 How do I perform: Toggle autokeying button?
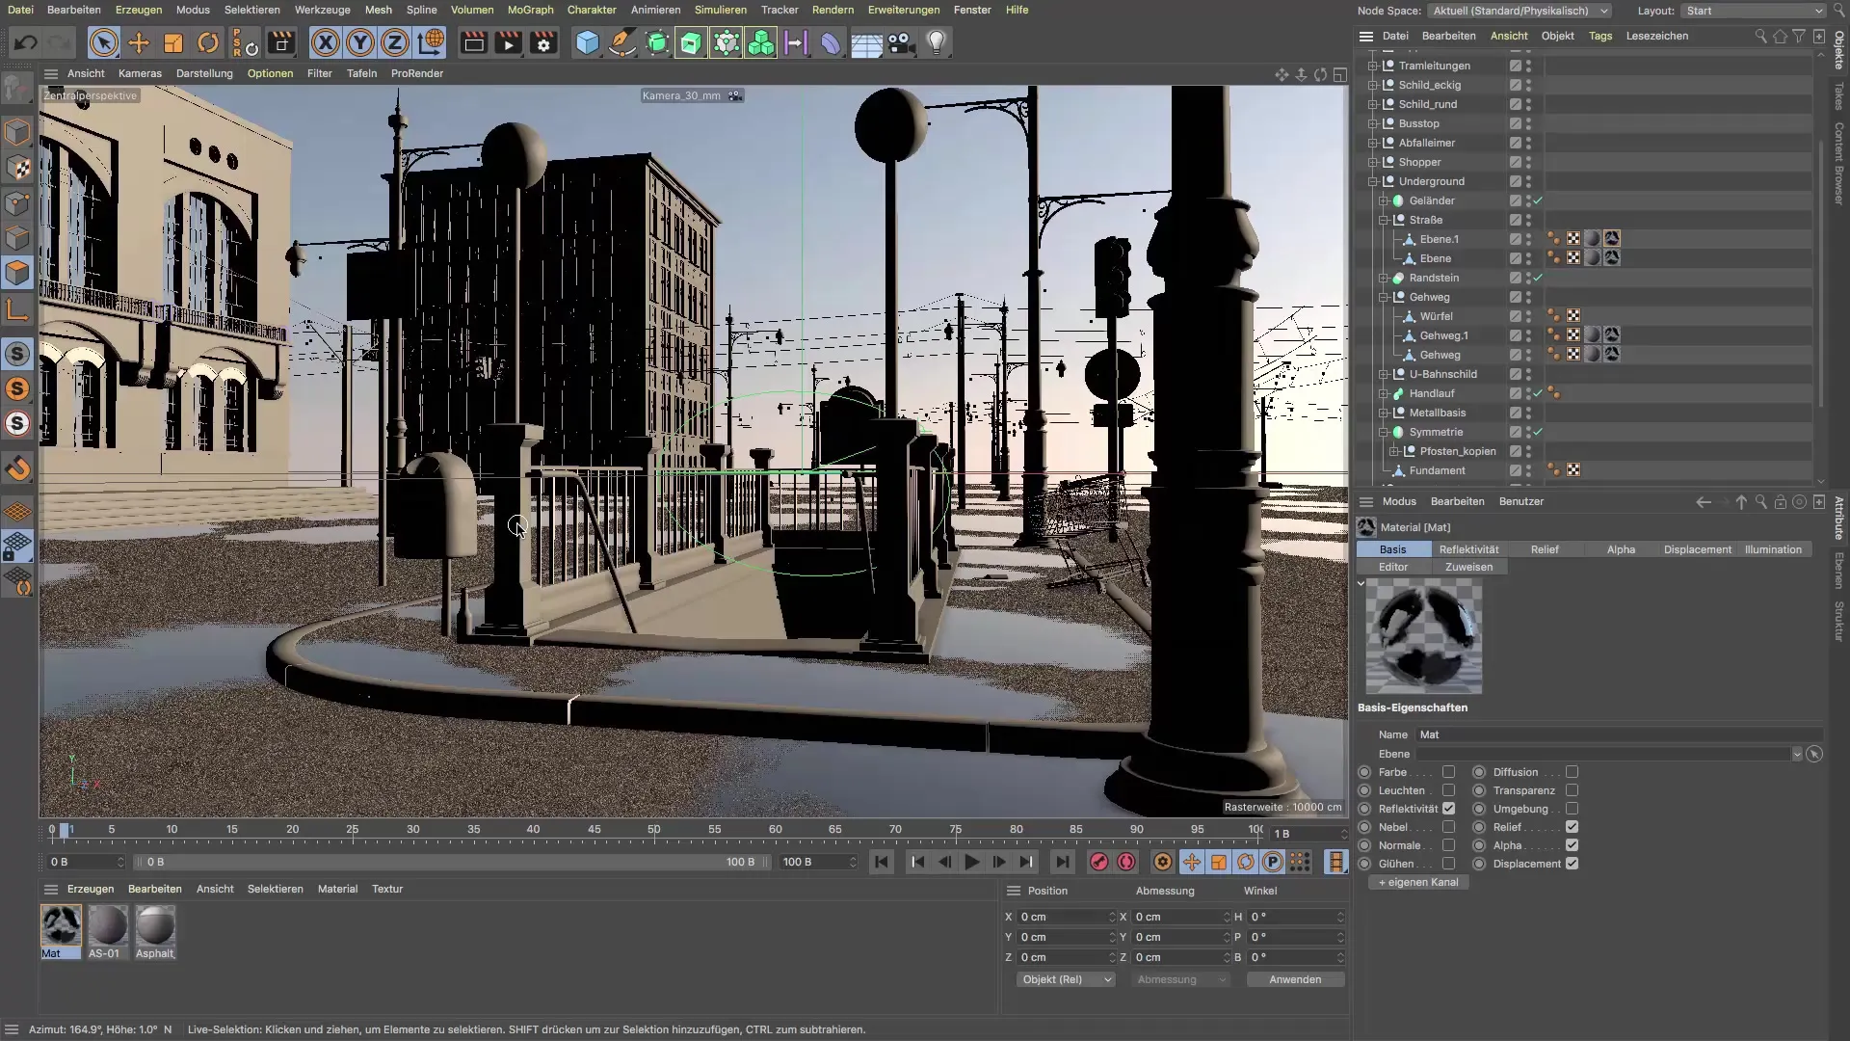pos(1126,862)
